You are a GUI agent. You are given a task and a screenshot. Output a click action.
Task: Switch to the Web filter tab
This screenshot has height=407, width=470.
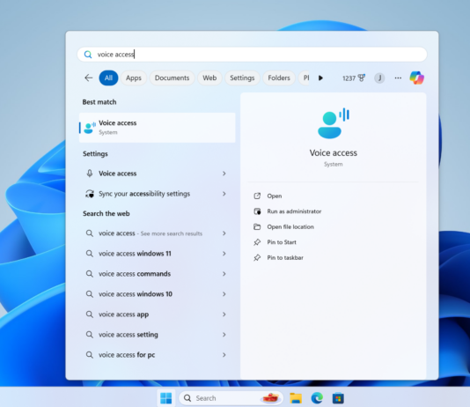coord(209,78)
